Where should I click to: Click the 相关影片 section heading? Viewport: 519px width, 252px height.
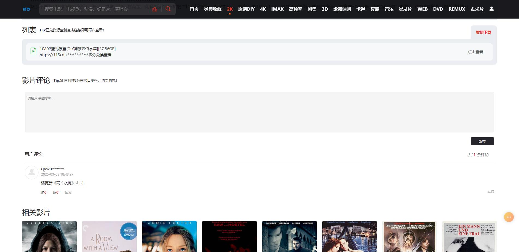(36, 212)
